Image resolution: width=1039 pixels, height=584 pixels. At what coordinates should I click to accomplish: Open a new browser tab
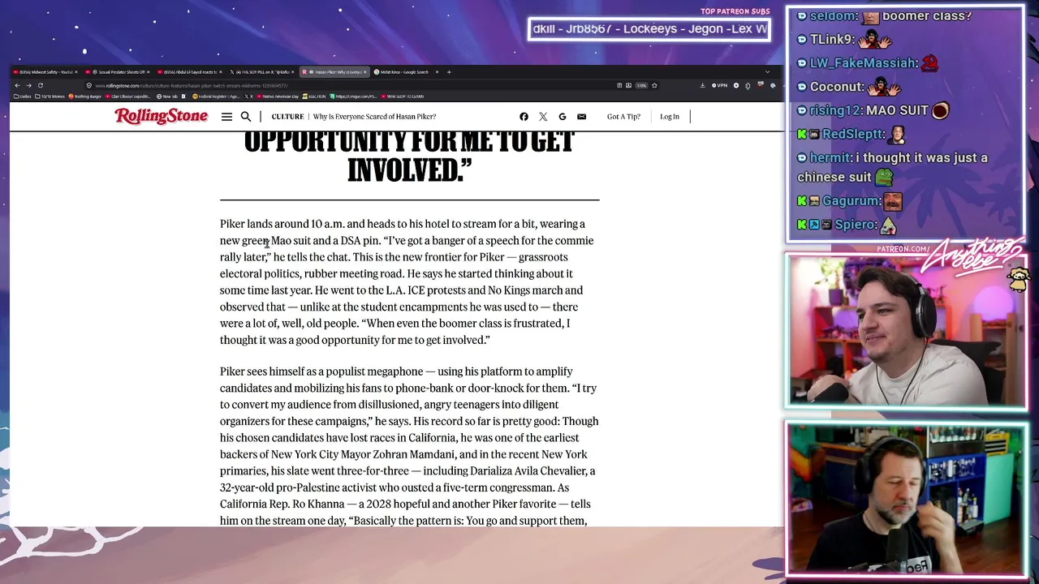[449, 72]
